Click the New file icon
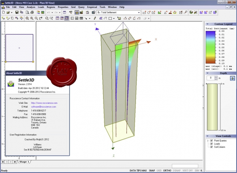Viewport: 237px width, 173px height. point(4,12)
